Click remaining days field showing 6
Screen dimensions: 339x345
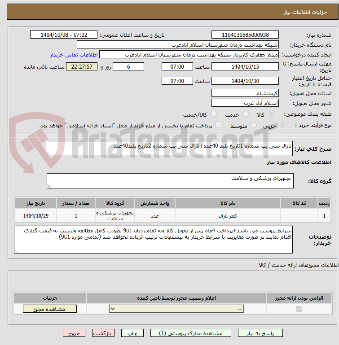click(x=128, y=66)
